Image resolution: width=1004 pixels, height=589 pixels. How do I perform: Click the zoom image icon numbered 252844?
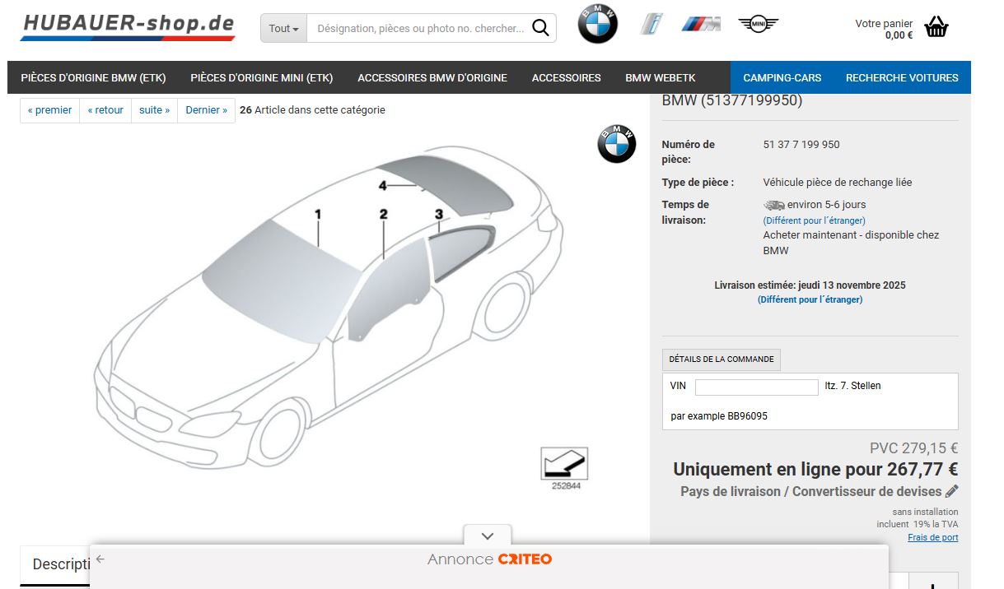(x=564, y=464)
